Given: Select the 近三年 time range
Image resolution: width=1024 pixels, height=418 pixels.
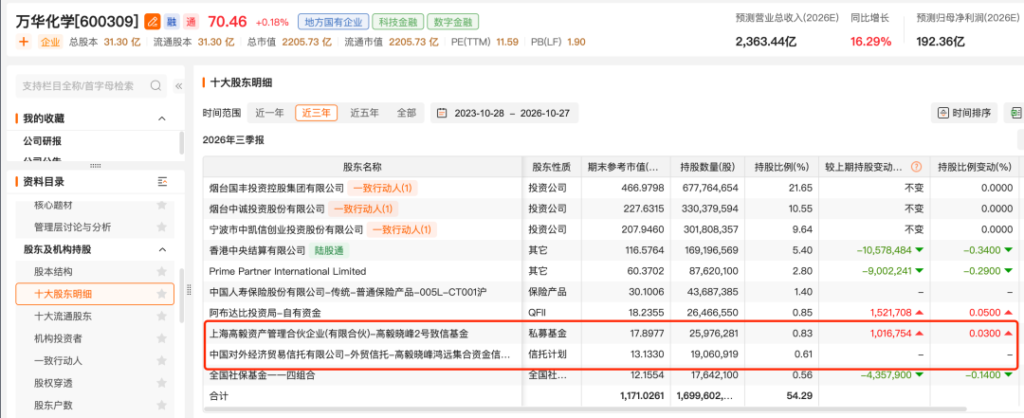Looking at the screenshot, I should 316,113.
